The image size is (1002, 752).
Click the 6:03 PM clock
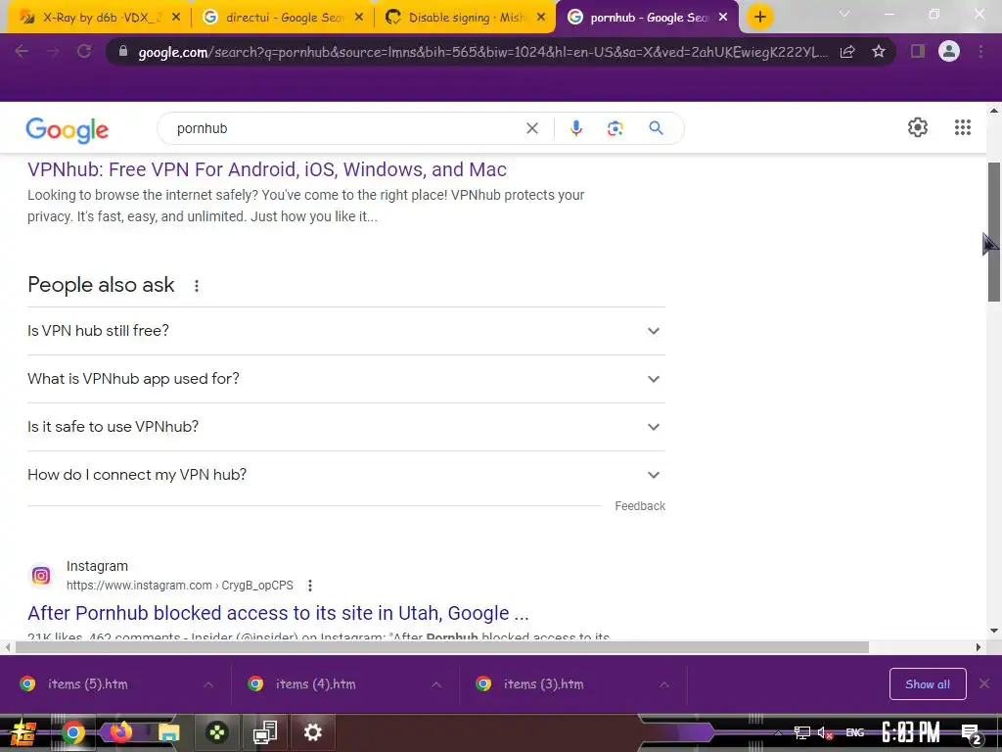point(910,732)
